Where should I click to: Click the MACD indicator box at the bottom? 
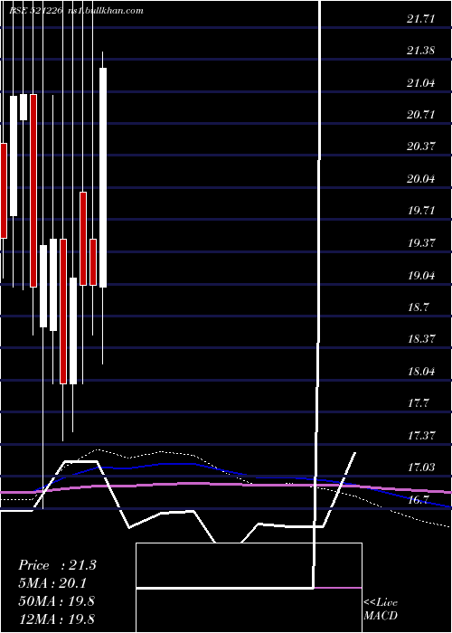pyautogui.click(x=249, y=588)
